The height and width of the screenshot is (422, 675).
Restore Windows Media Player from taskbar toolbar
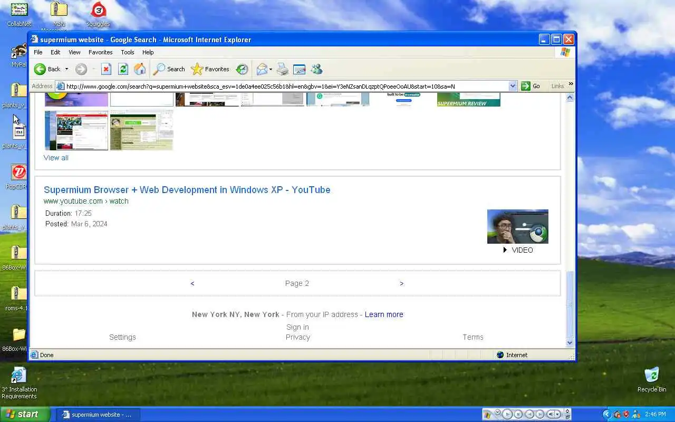(x=567, y=417)
